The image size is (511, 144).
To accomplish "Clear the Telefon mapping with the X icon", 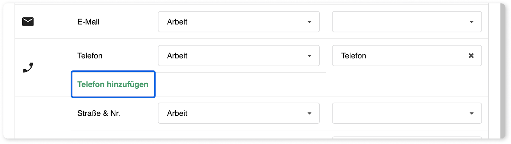I will click(471, 56).
